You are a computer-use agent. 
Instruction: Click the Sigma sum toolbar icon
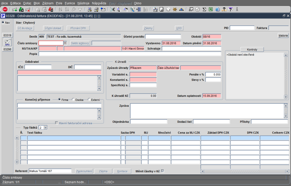click(204, 9)
